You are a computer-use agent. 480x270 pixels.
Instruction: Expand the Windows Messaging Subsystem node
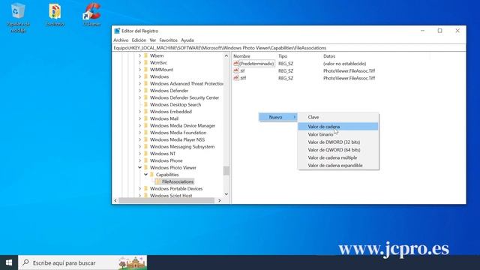pos(140,147)
